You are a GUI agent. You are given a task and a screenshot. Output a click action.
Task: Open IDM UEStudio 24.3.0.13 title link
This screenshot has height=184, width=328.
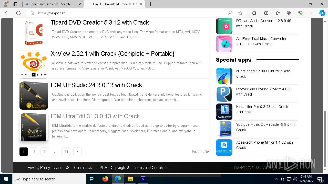pyautogui.click(x=96, y=85)
